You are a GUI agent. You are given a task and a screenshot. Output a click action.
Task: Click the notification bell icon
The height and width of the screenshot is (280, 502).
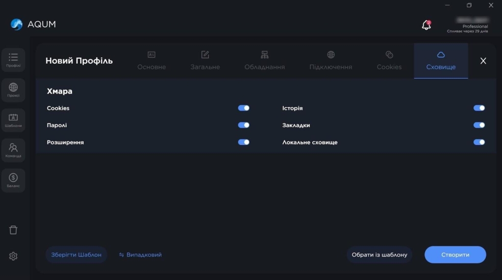[426, 25]
